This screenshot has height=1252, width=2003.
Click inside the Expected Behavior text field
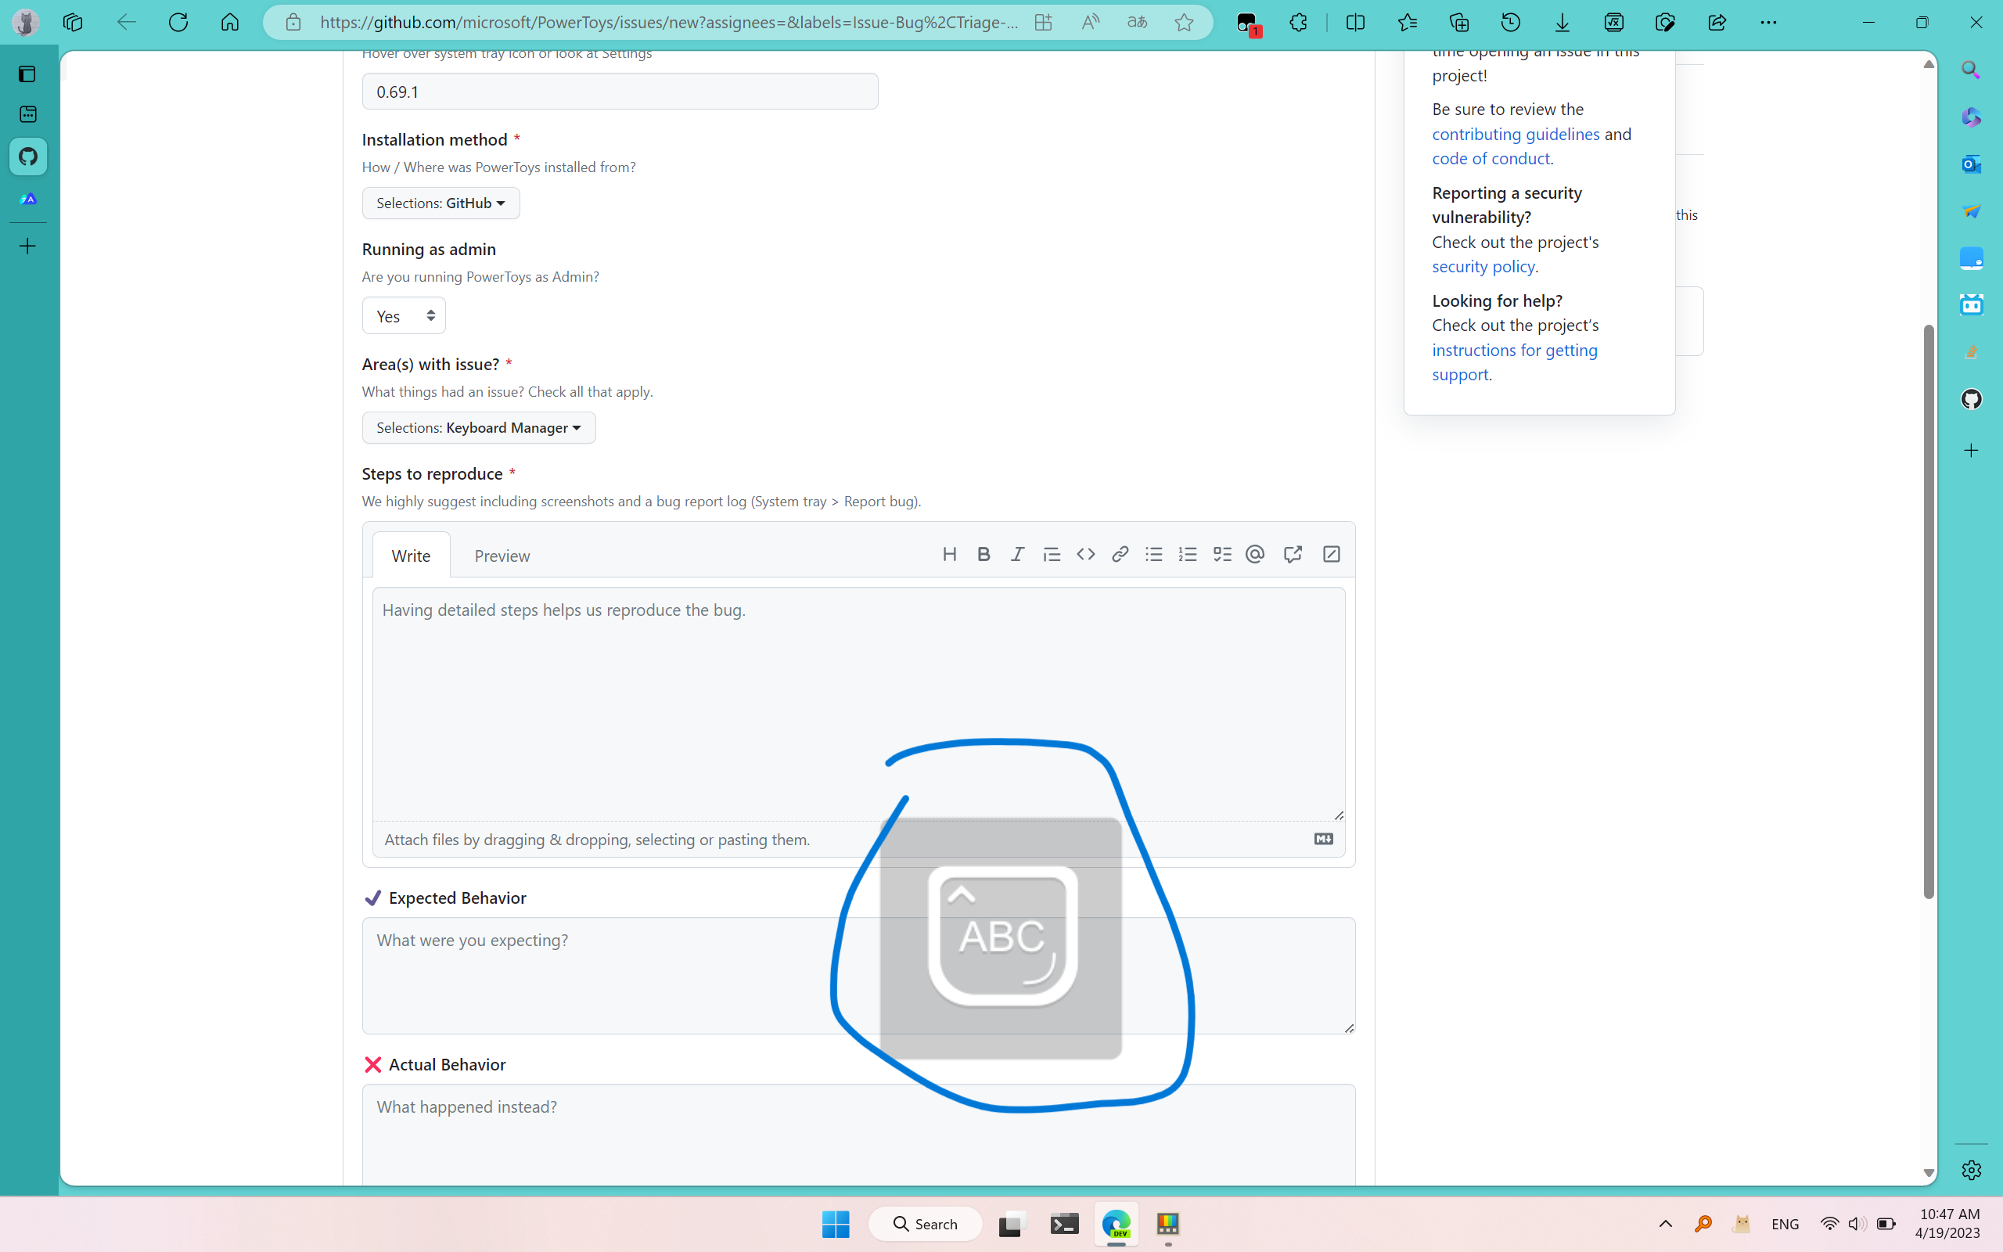point(579,977)
